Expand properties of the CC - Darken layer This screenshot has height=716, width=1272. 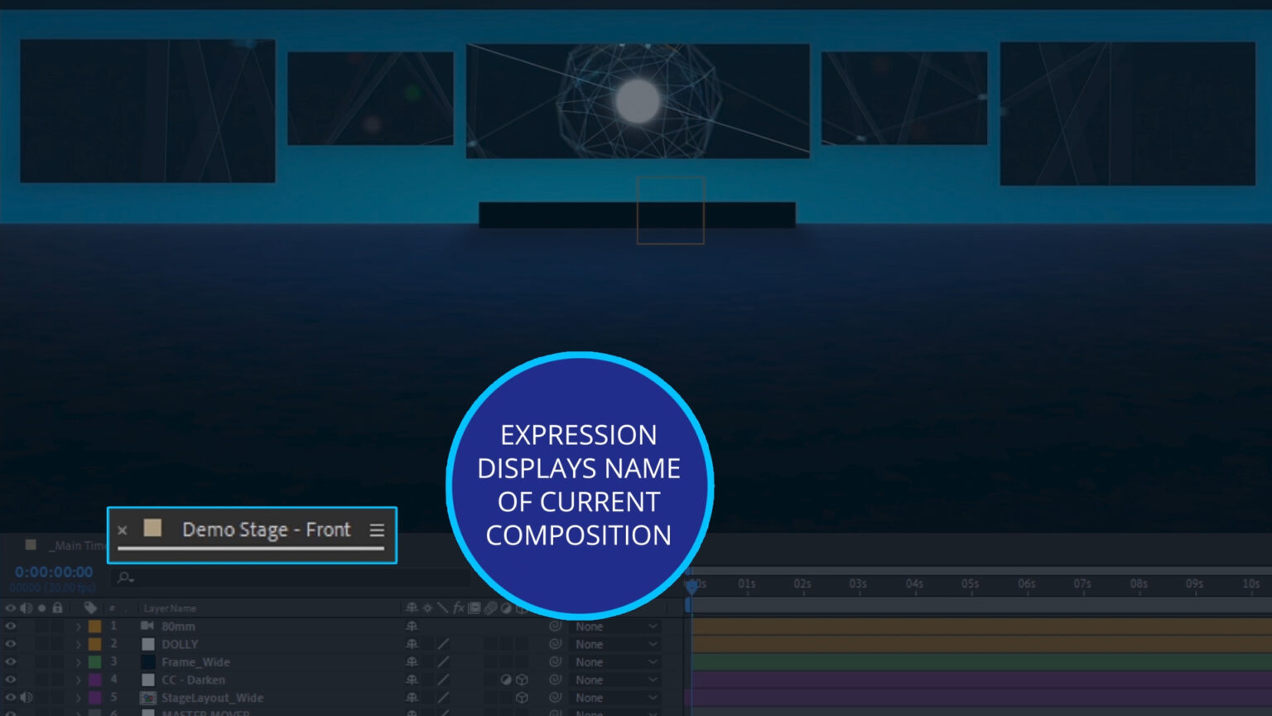point(78,680)
